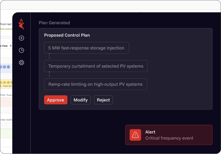Viewport: 221px width, 154px height.
Task: Click yellow equals-sign circle icon
Action: pyautogui.click(x=8, y=82)
